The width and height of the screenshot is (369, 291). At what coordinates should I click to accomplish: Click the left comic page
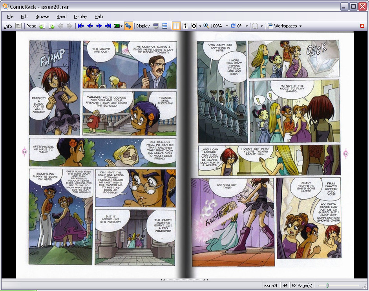(100, 155)
